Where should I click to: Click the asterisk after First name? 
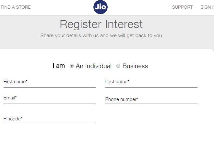(27, 81)
